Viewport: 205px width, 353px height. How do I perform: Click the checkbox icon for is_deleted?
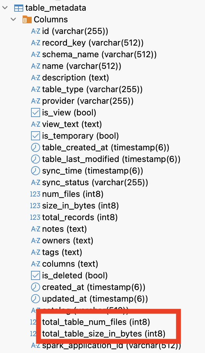pyautogui.click(x=35, y=275)
